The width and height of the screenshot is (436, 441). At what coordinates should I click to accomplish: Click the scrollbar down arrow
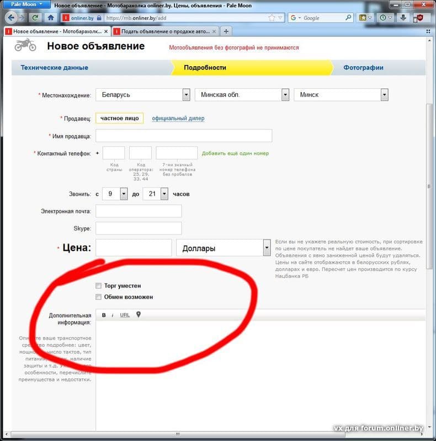[x=429, y=427]
